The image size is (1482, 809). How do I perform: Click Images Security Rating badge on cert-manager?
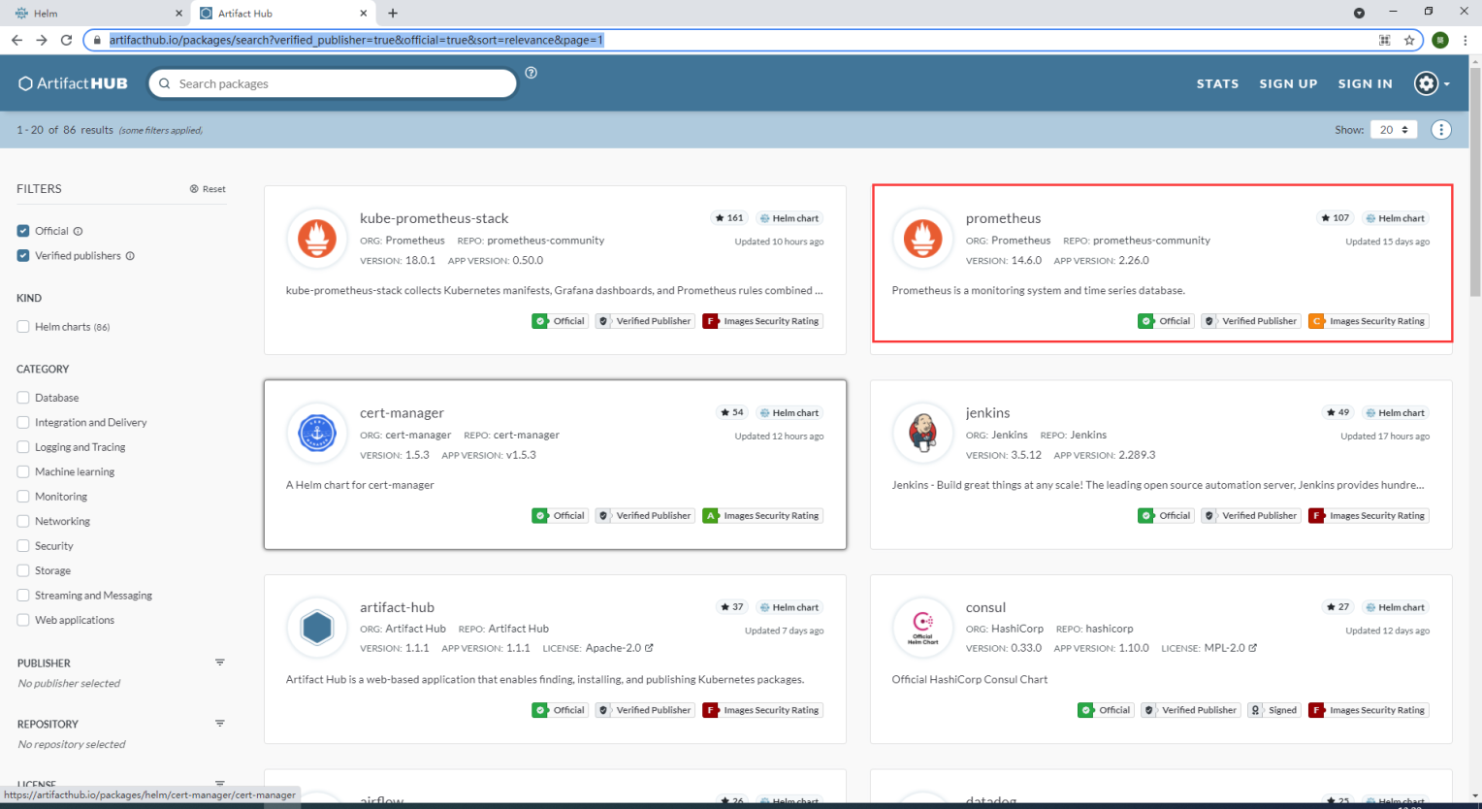[x=762, y=516]
